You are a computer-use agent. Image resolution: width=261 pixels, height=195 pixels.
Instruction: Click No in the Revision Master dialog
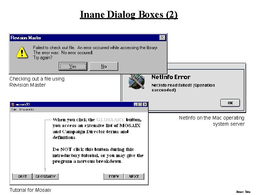coord(104,66)
